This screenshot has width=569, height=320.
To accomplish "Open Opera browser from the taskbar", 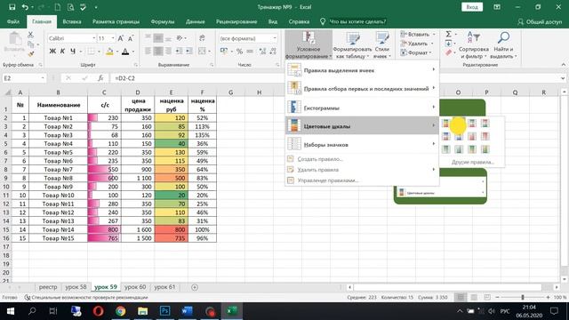I will (99, 311).
